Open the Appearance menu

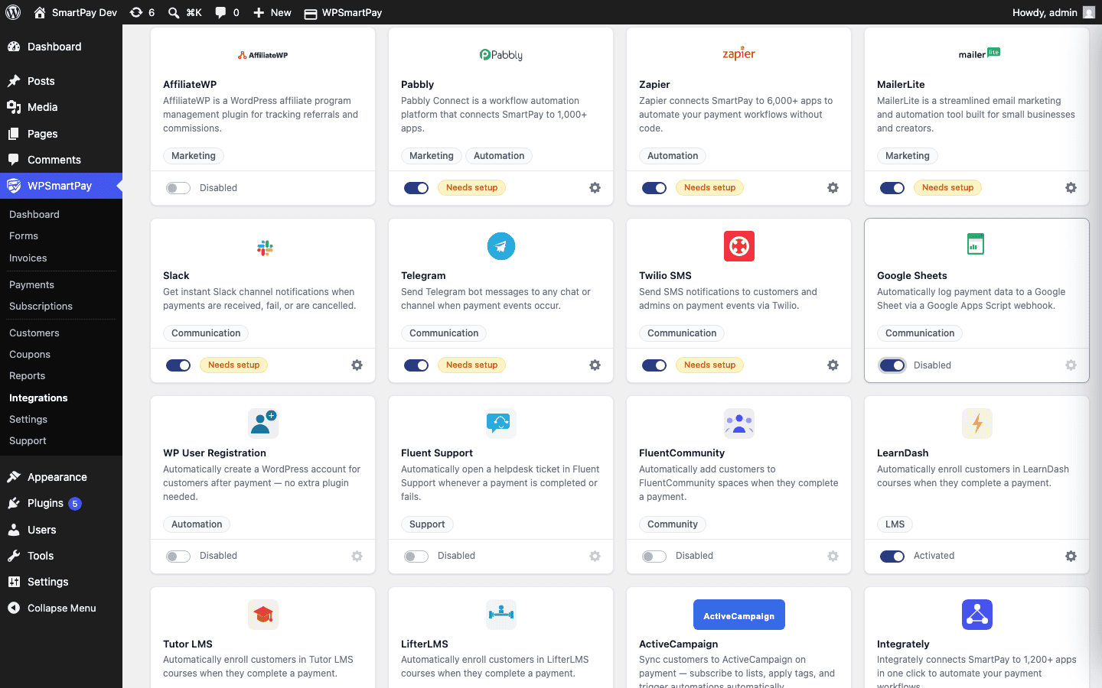coord(61,477)
